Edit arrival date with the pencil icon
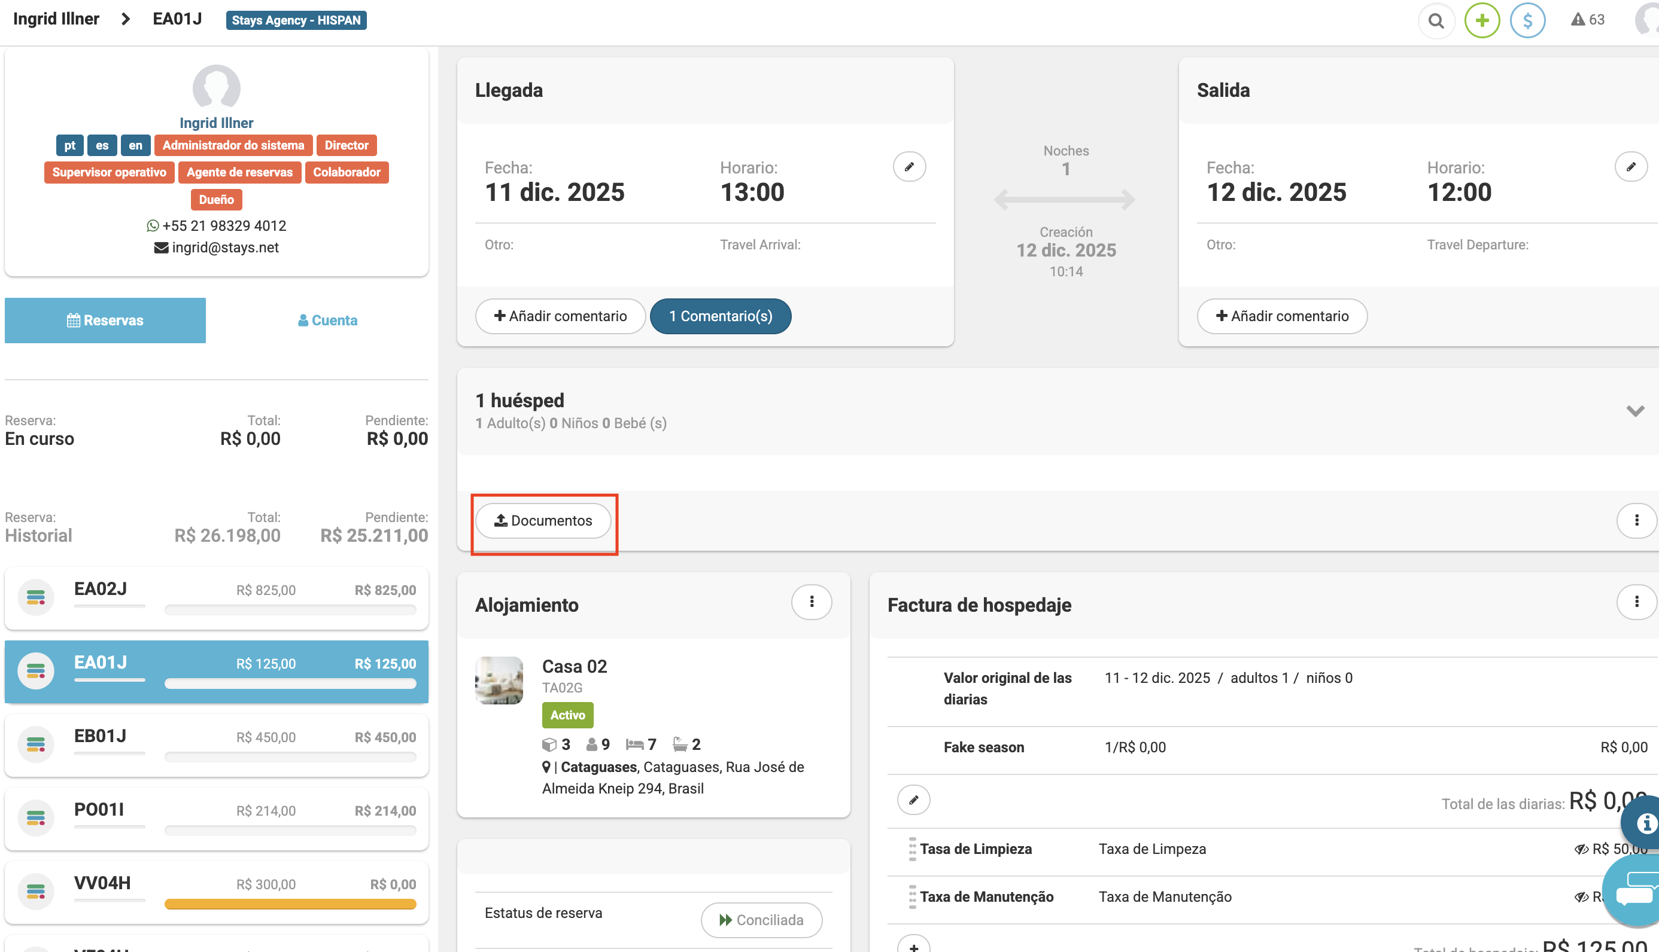The image size is (1659, 952). point(908,167)
